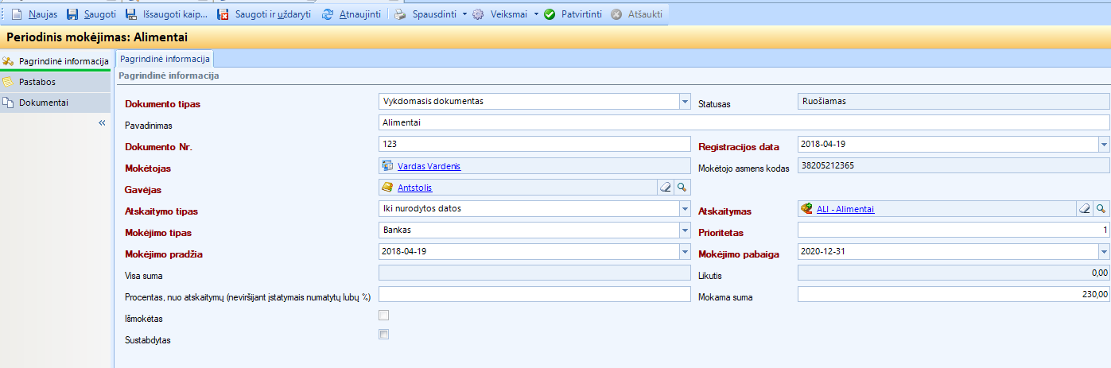Image resolution: width=1111 pixels, height=368 pixels.
Task: Click the Pavadinimas field with Alimentai
Action: pos(744,122)
